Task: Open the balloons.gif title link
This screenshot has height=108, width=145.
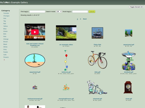Action: 66,72
